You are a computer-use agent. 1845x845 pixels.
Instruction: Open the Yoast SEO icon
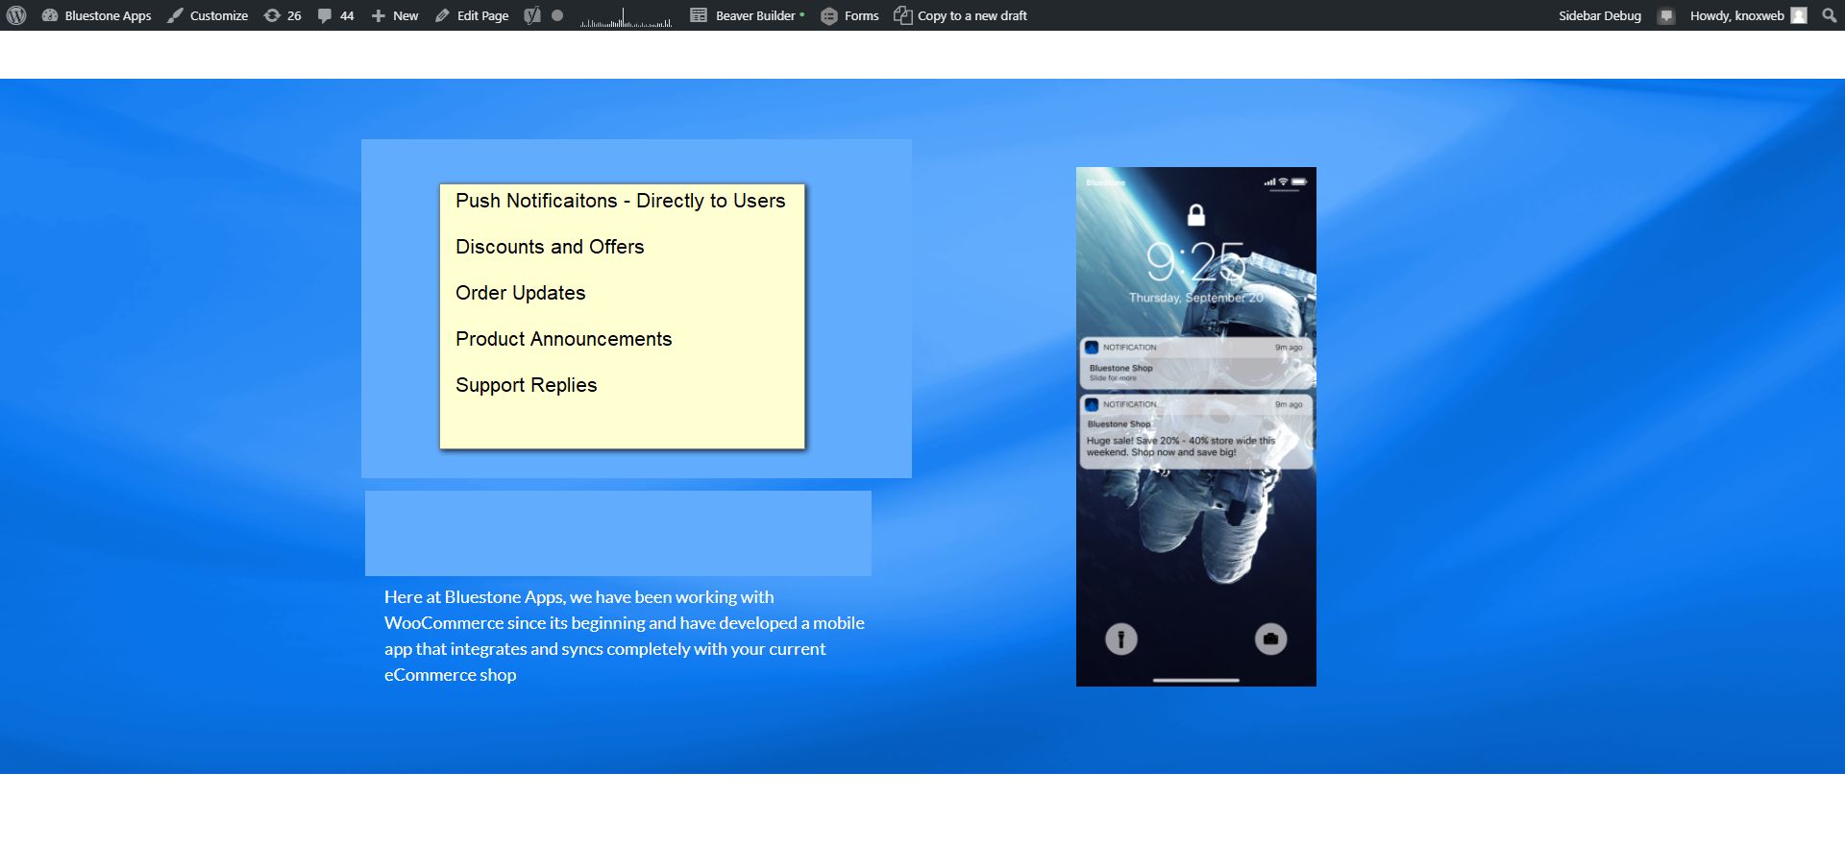pos(532,15)
